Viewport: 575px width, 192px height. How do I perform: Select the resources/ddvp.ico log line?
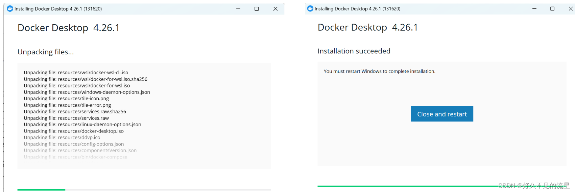(62, 137)
